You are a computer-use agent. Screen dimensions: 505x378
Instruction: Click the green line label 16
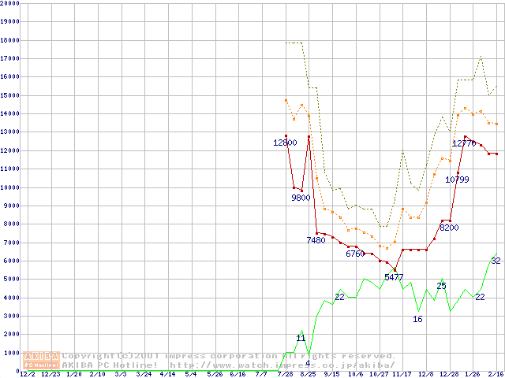(x=418, y=319)
